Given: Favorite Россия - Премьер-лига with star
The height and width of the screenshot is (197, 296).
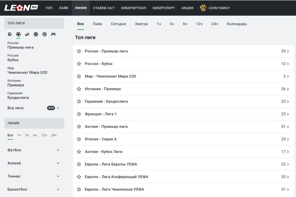Looking at the screenshot, I should (79, 51).
